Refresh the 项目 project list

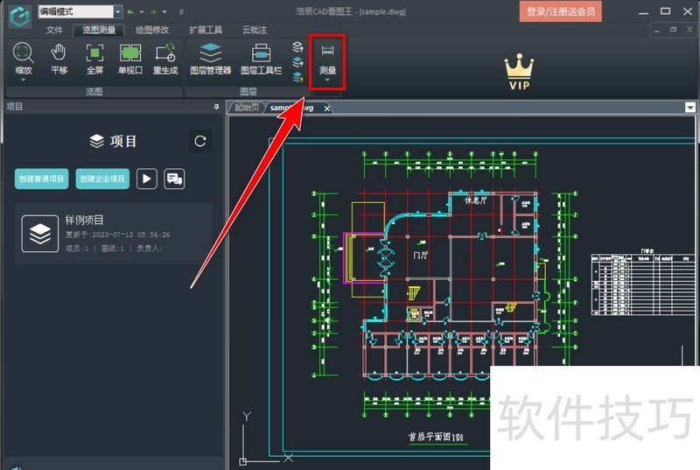point(200,142)
